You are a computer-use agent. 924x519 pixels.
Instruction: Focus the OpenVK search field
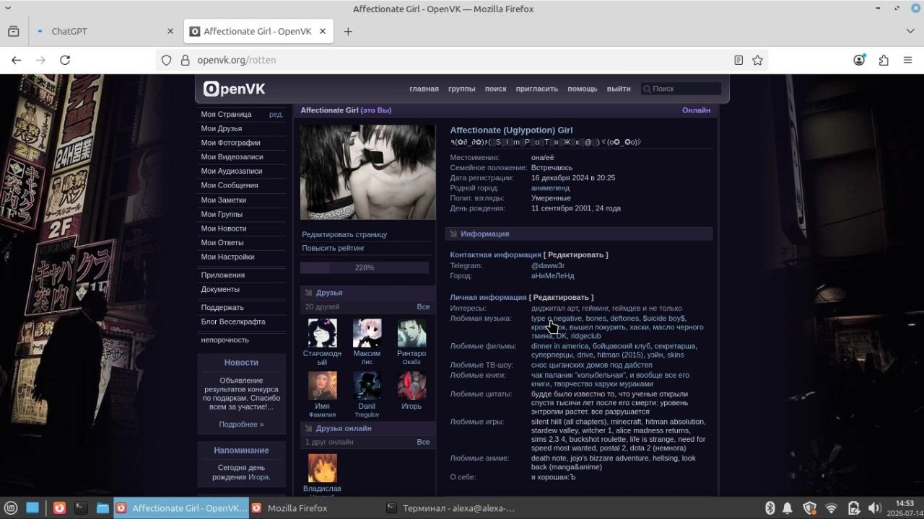click(681, 89)
